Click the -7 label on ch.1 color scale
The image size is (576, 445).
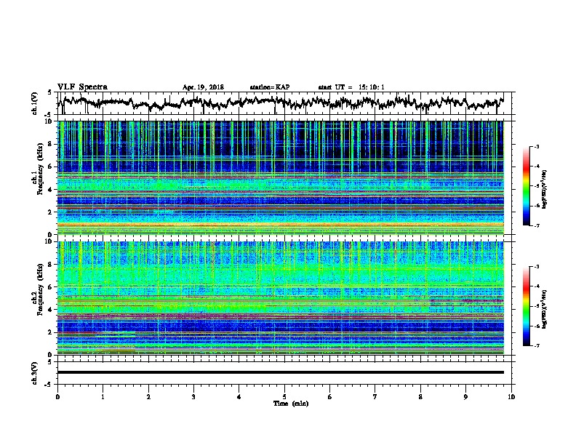tap(536, 225)
